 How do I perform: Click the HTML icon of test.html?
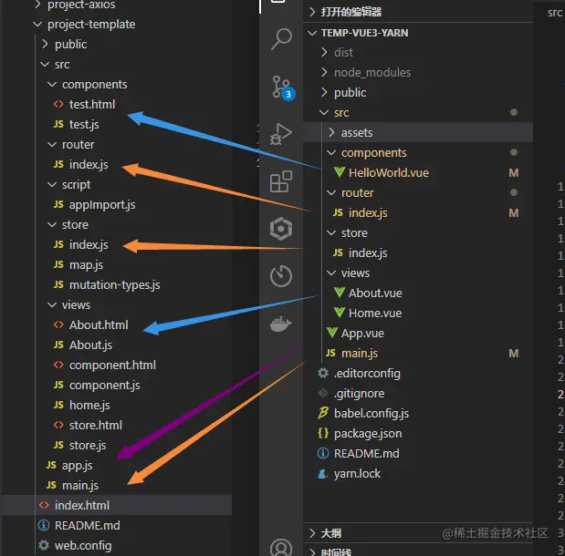tap(58, 104)
